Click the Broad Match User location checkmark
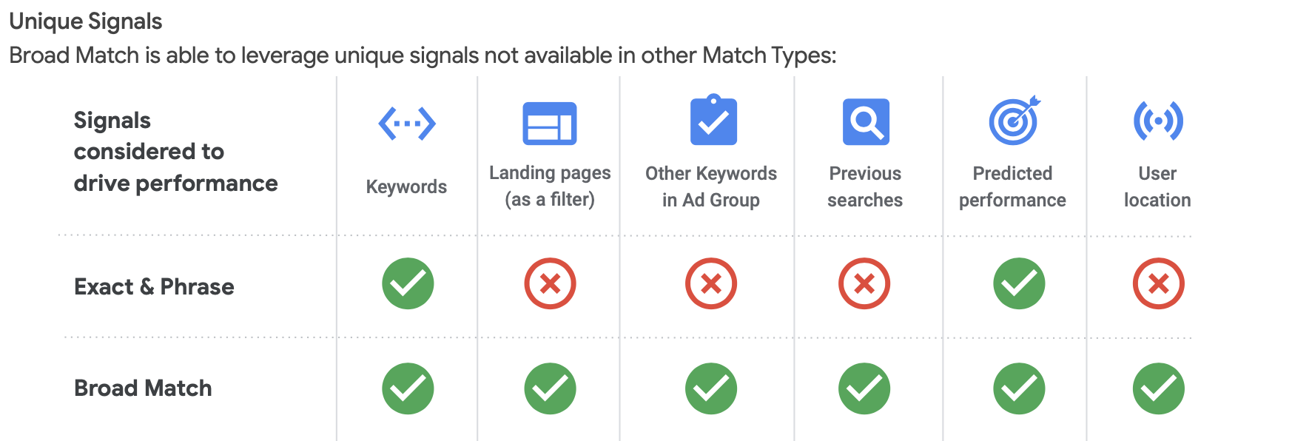This screenshot has height=441, width=1292. (1158, 388)
